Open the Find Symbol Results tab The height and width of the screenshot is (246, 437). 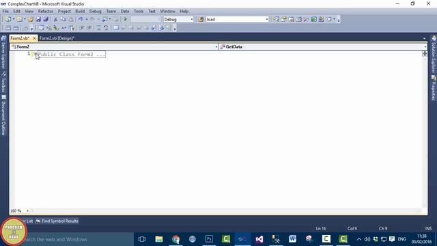57,221
